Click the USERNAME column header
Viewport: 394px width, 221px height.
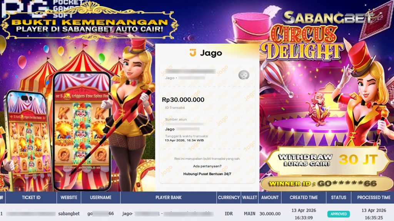coord(100,198)
